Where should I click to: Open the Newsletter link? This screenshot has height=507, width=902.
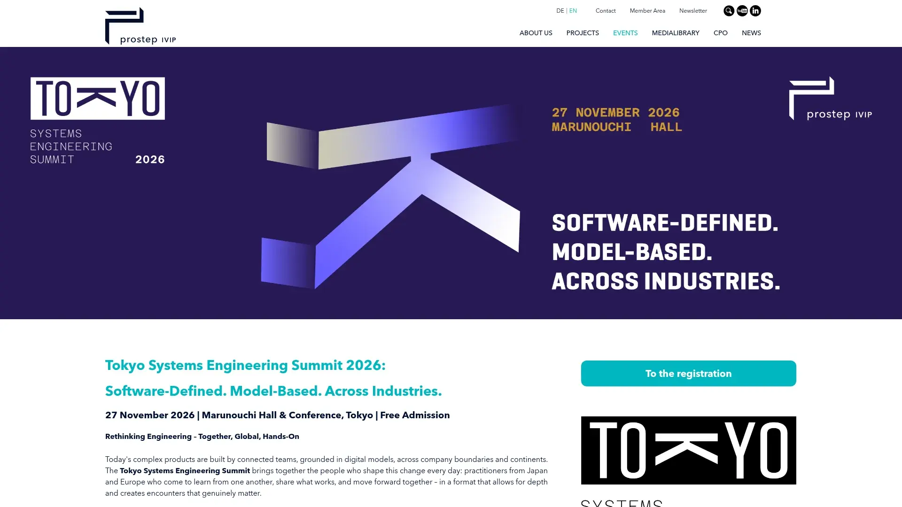tap(692, 11)
